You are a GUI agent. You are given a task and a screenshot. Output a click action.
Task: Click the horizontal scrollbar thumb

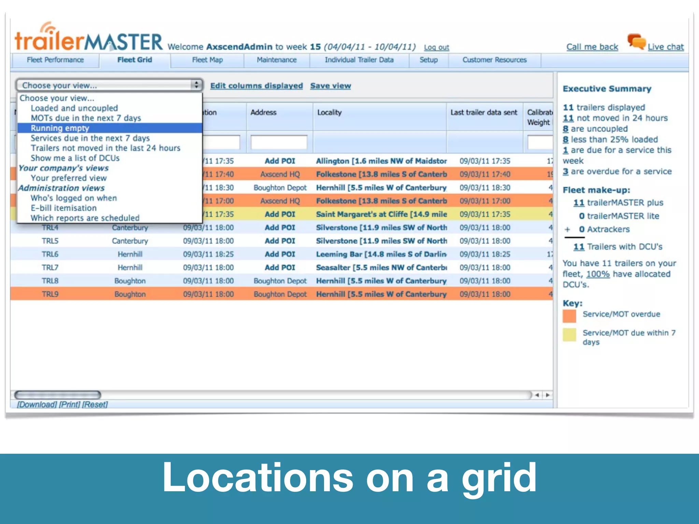58,395
